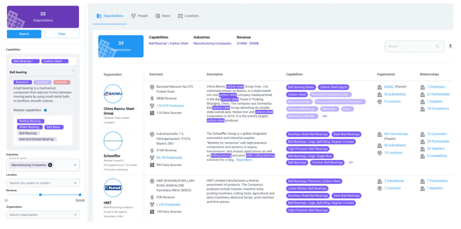461x229 pixels.
Task: Open the 54 Subsidiaries link
Action: [x=395, y=94]
